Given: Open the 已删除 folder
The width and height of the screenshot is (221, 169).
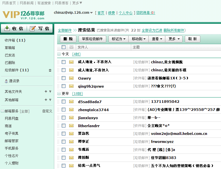Looking at the screenshot, I should pos(10,63).
